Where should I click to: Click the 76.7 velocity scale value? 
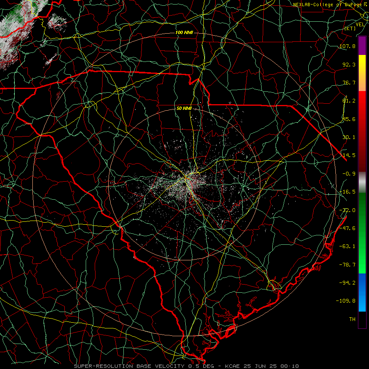click(349, 82)
